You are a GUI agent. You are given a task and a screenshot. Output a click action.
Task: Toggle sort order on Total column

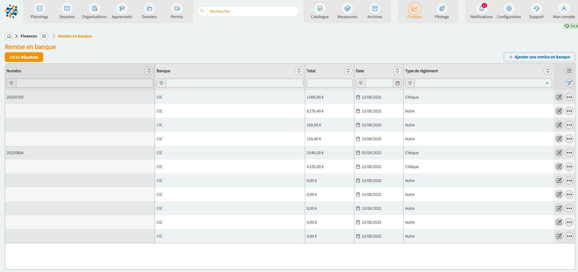tap(348, 71)
